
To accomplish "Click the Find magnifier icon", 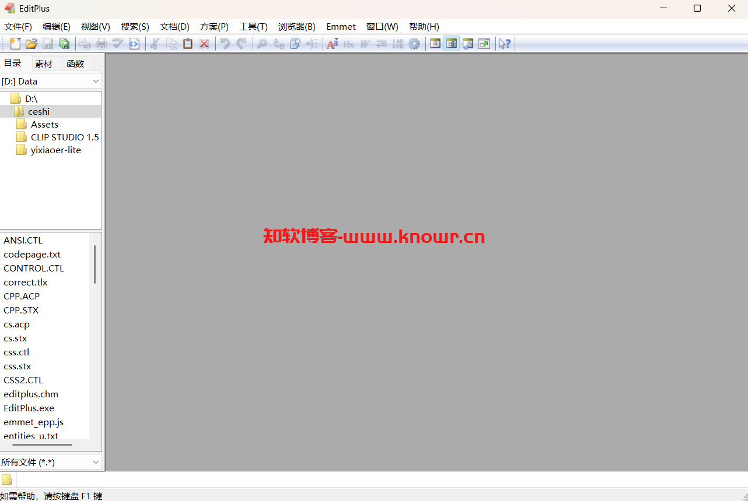I will [x=263, y=44].
